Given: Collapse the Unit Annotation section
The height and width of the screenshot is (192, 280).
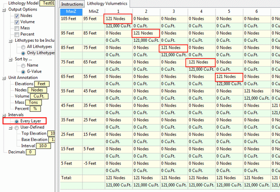Looking at the screenshot, I should pos(4,78).
